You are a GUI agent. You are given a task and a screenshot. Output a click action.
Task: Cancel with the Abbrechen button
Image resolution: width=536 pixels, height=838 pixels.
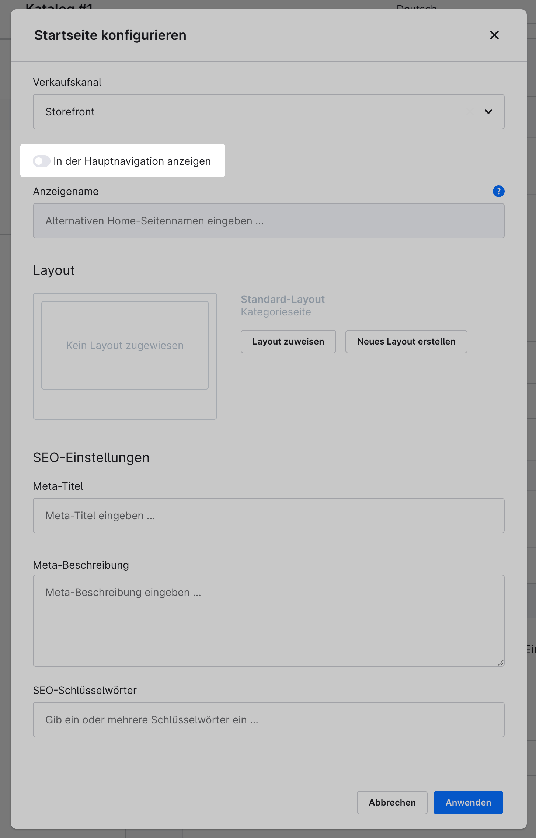pyautogui.click(x=392, y=803)
